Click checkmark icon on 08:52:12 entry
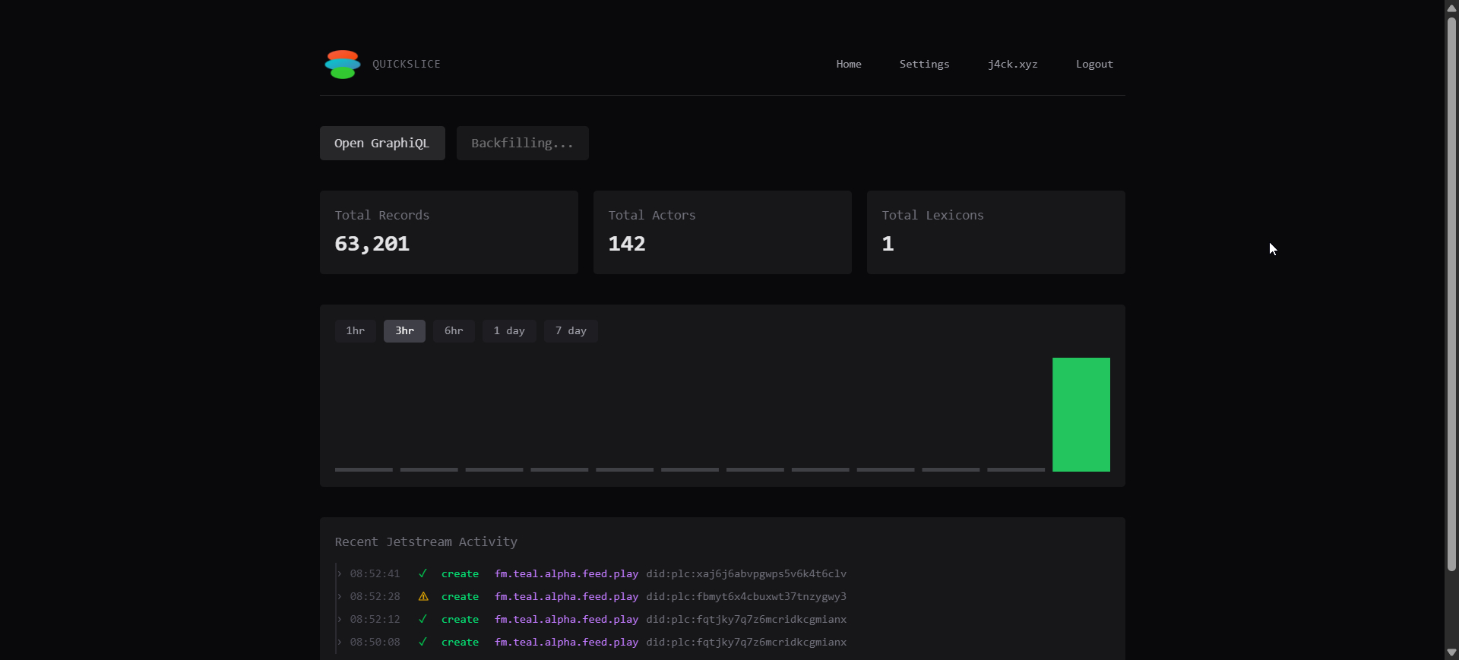 (x=423, y=619)
